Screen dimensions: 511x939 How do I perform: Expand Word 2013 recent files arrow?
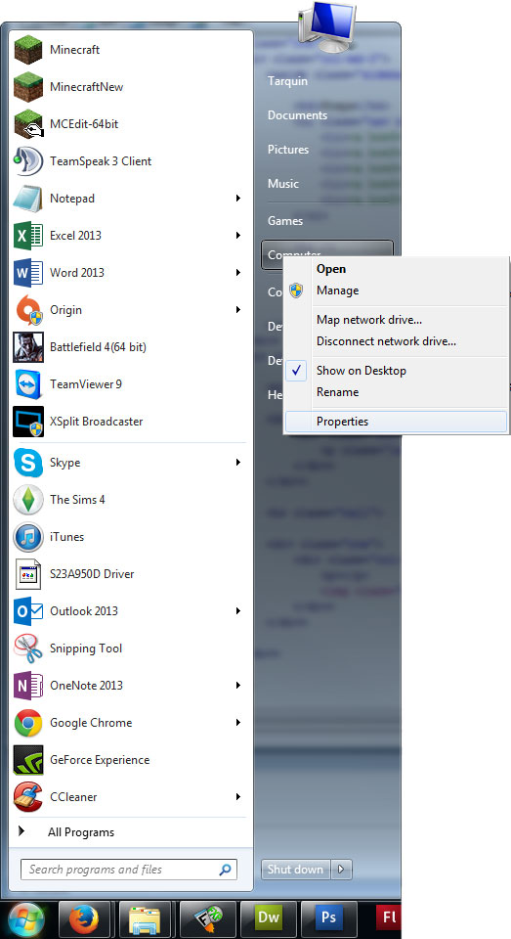tap(238, 273)
